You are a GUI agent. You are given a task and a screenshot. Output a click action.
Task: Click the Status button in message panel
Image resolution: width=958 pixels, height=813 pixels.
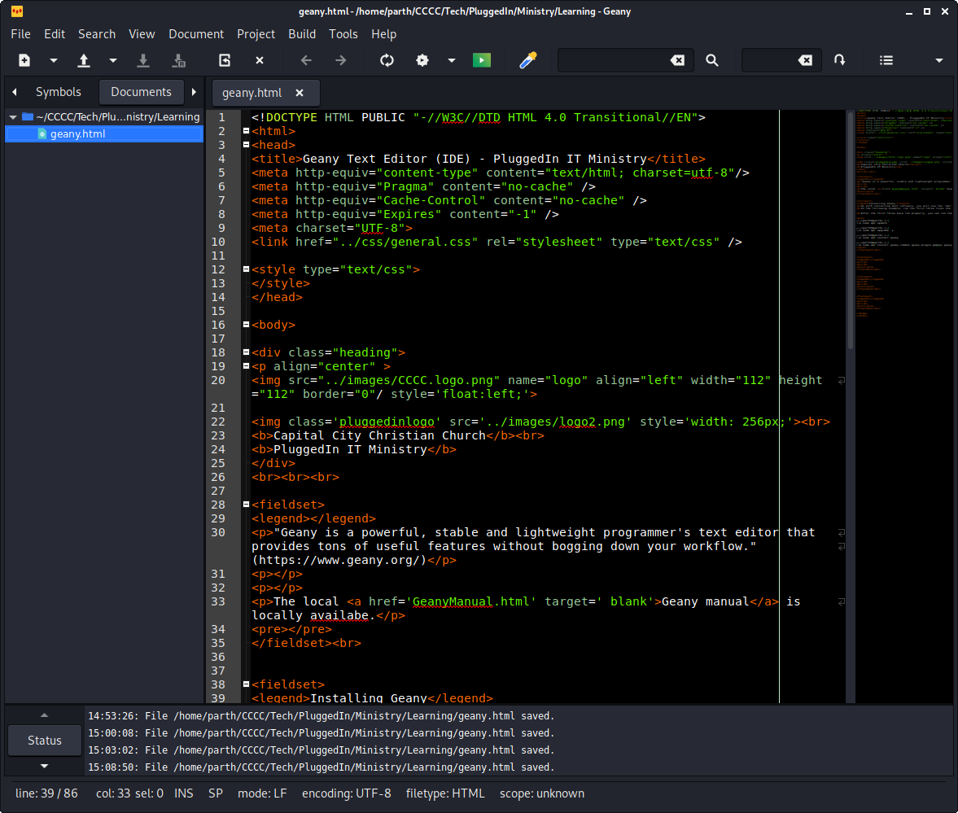(x=45, y=741)
